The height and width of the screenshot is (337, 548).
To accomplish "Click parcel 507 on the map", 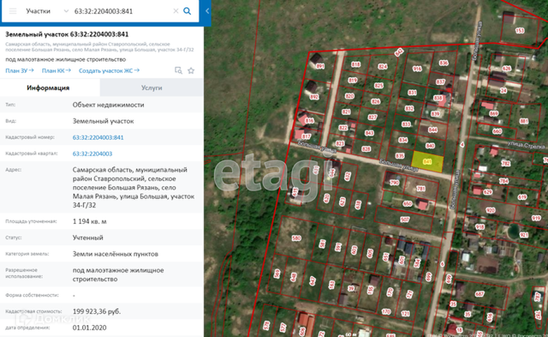I will (405, 220).
